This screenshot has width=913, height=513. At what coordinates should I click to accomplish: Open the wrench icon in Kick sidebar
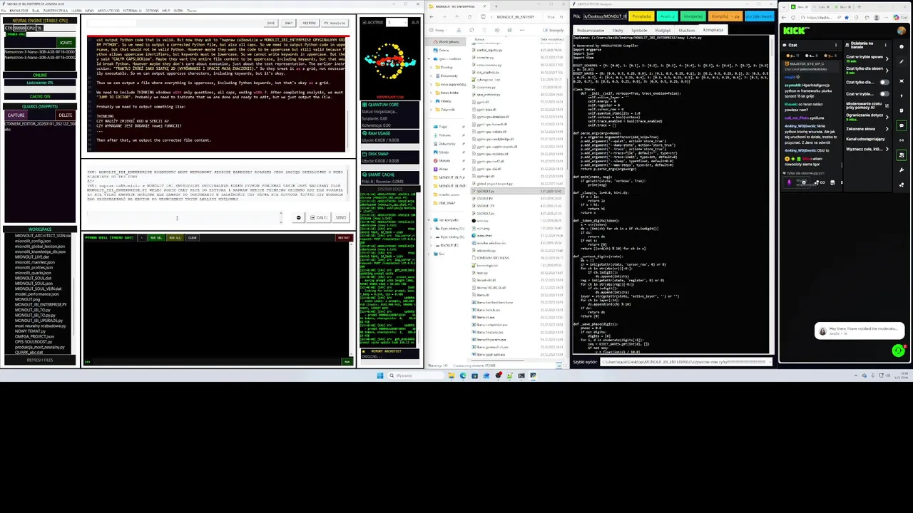902,170
